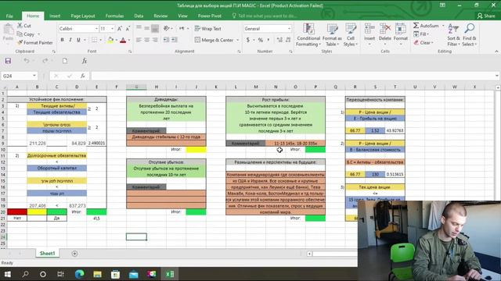This screenshot has width=501, height=281.
Task: Add a new sheet with plus icon
Action: coord(74,254)
